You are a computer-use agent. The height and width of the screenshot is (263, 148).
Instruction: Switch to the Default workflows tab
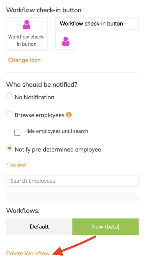pos(39,227)
